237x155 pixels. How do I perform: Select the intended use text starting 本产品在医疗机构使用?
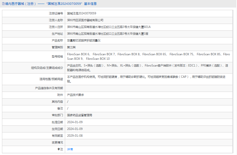coord(146,79)
